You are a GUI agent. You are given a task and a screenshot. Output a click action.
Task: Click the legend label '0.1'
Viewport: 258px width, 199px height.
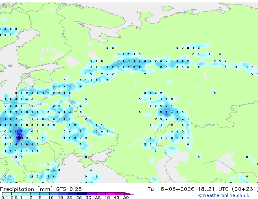click(4, 197)
